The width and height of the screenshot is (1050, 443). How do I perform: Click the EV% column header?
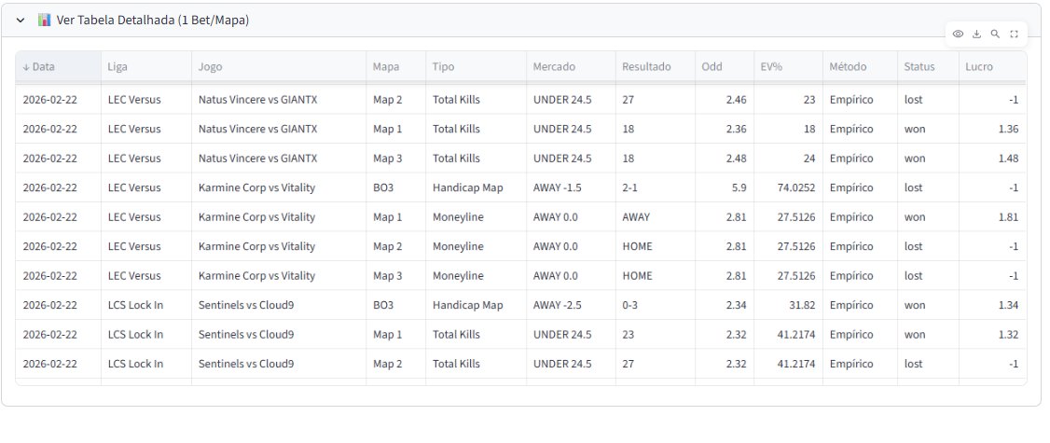tap(788, 67)
